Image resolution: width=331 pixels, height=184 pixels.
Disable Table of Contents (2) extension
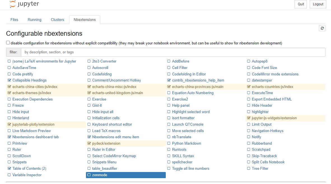[x=9, y=168]
